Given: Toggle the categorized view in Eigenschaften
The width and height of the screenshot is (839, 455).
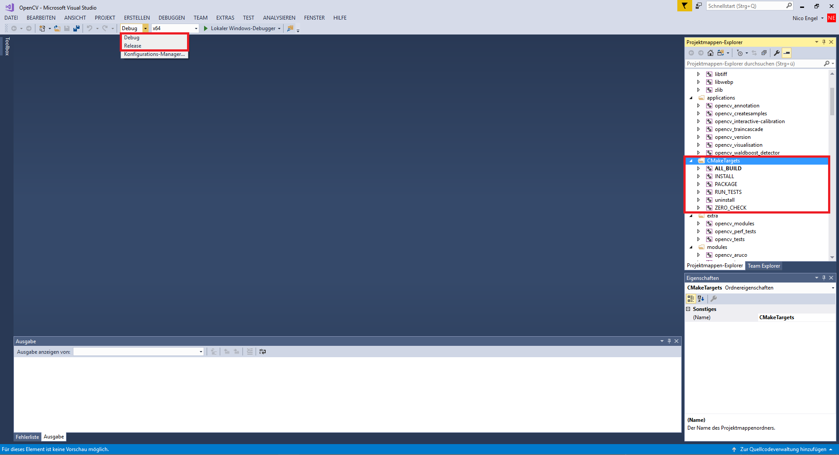Looking at the screenshot, I should [691, 299].
